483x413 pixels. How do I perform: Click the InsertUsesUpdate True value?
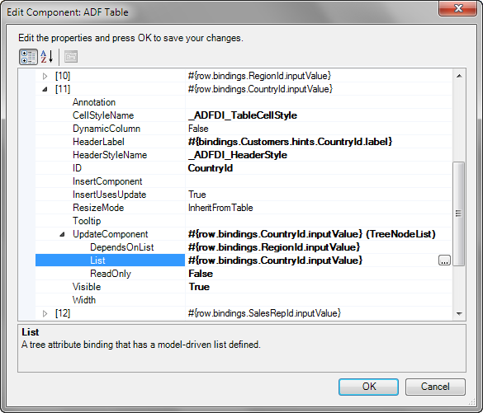click(x=197, y=195)
